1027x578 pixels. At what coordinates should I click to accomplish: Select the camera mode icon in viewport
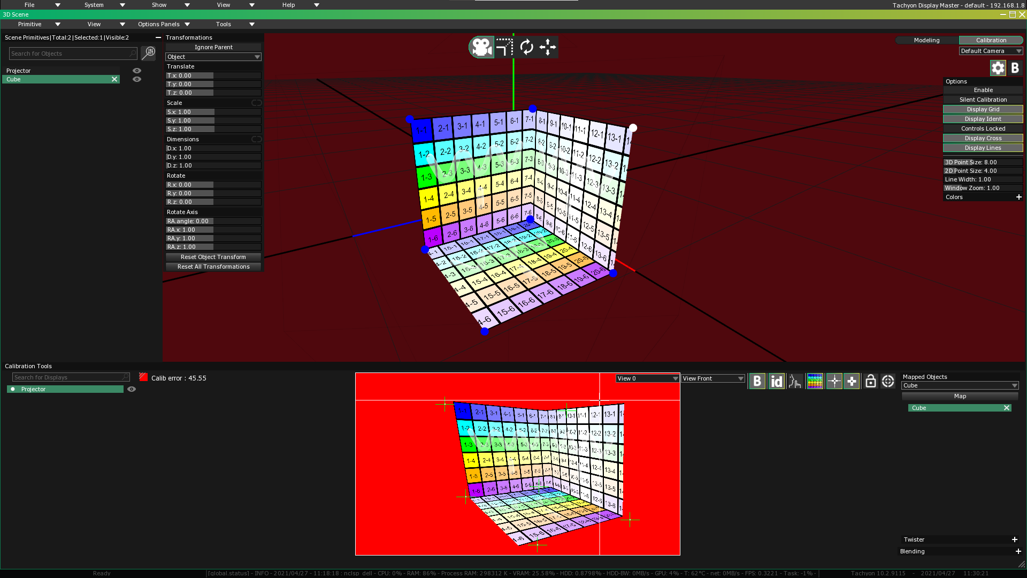click(x=481, y=47)
